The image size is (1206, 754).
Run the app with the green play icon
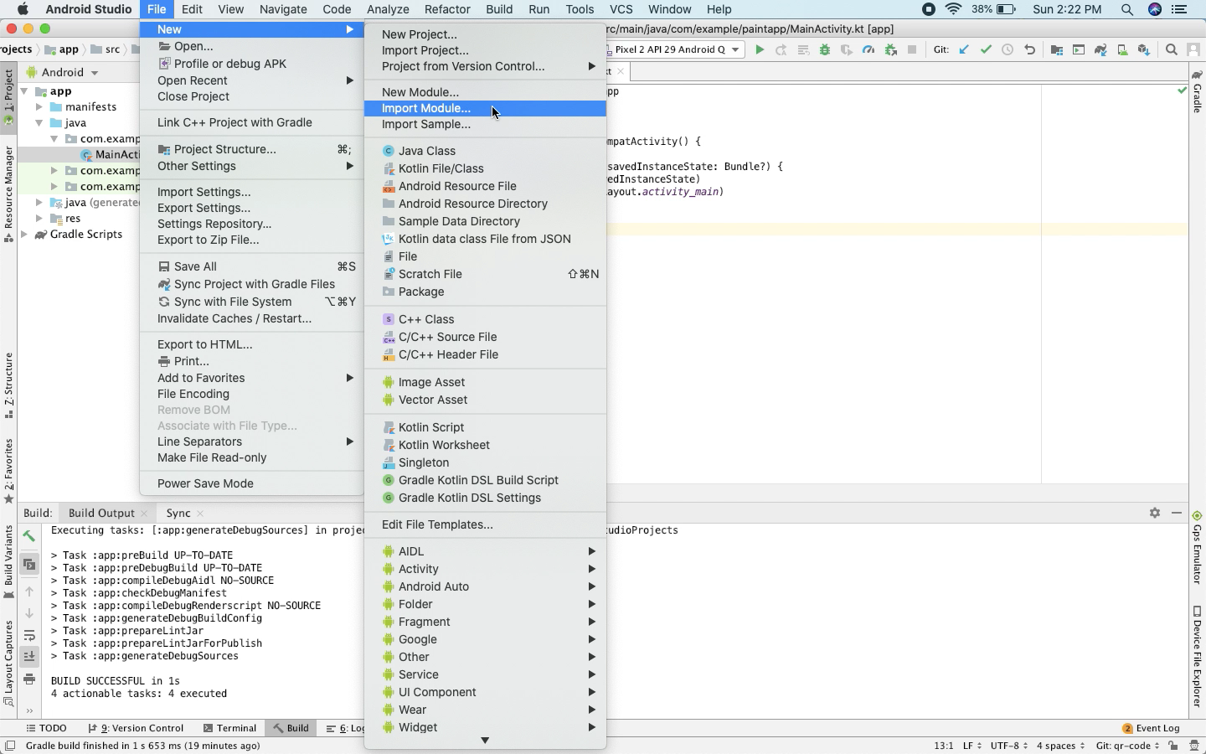[x=760, y=50]
